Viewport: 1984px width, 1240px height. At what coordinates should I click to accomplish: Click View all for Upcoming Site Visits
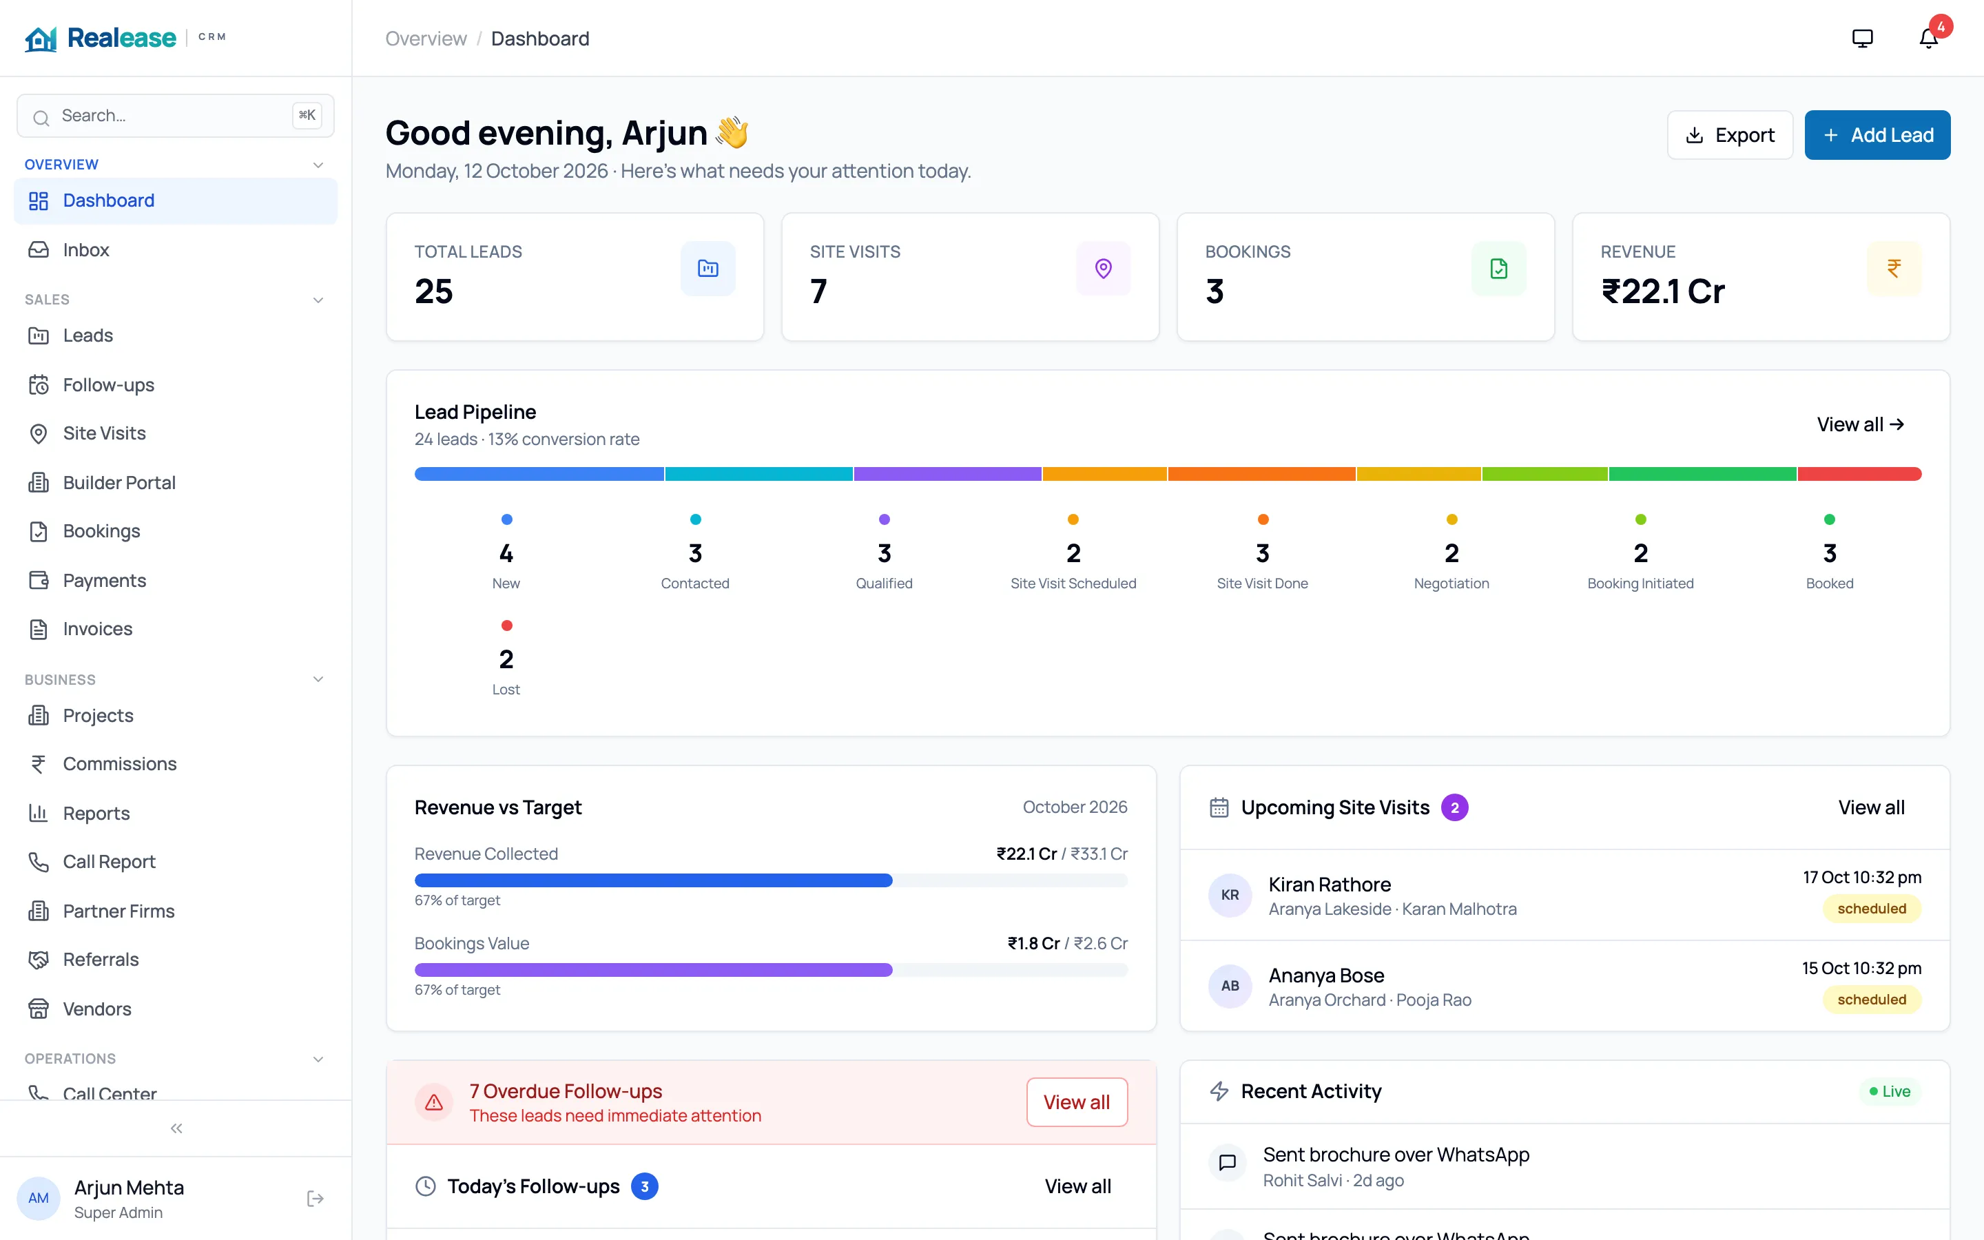[1871, 807]
